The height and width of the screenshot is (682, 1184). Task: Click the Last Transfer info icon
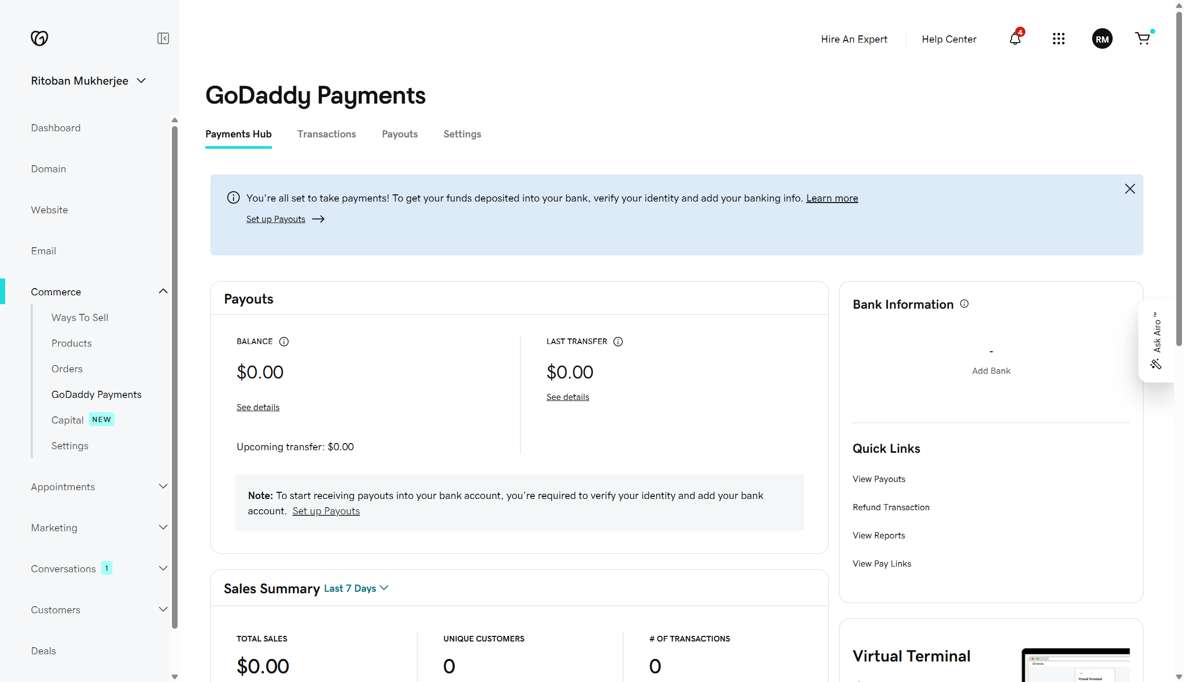(618, 342)
